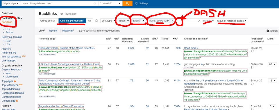Image resolution: width=279 pixels, height=110 pixels.
Task: Click the orange search magnifier button
Action: point(127,3)
